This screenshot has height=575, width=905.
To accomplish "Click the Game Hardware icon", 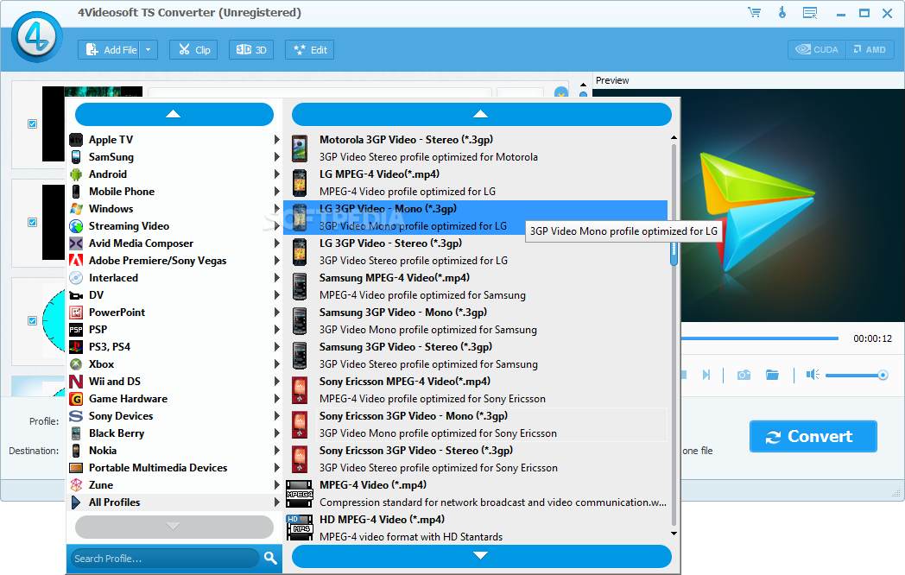I will click(x=76, y=399).
